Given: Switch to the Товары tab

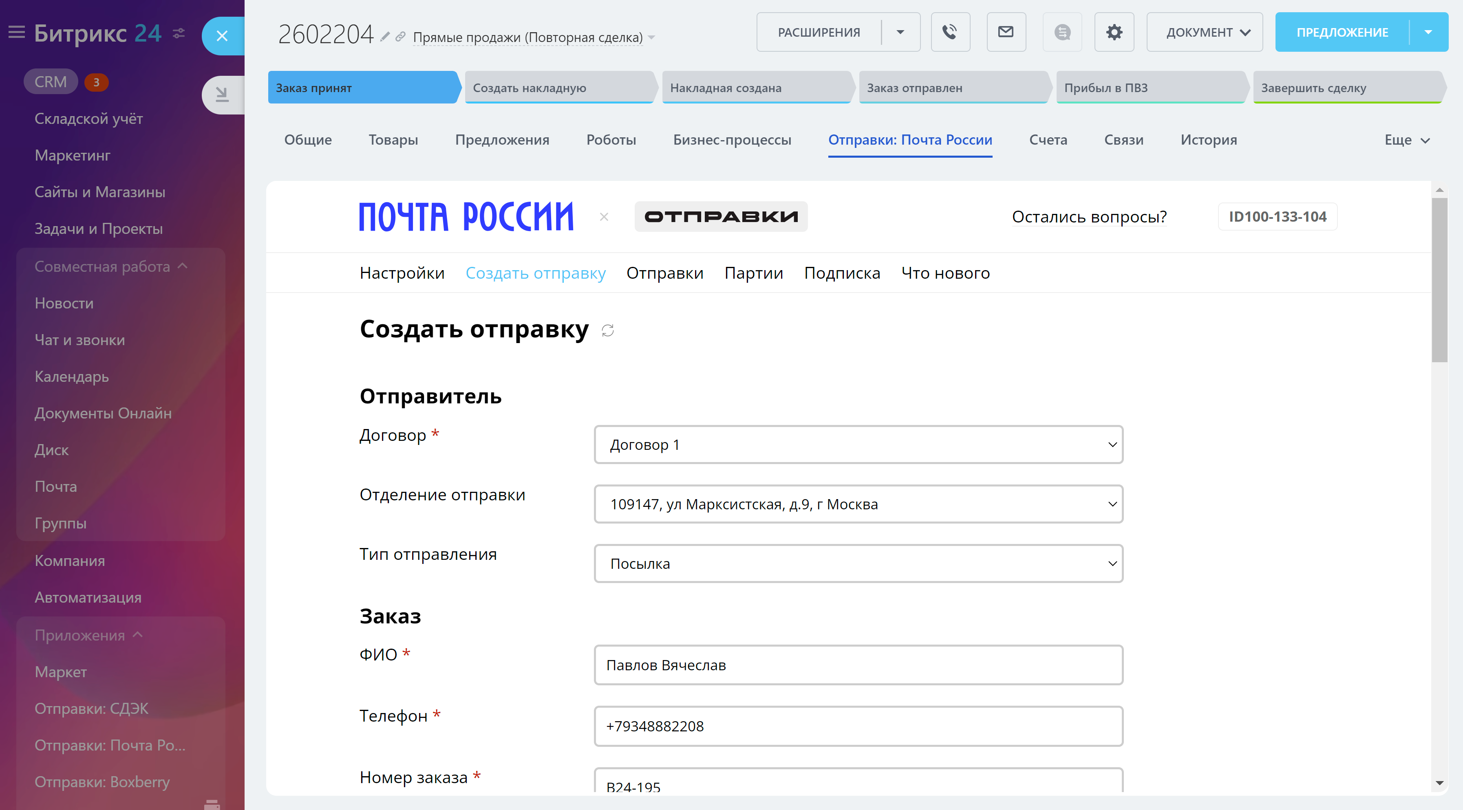Looking at the screenshot, I should 393,140.
